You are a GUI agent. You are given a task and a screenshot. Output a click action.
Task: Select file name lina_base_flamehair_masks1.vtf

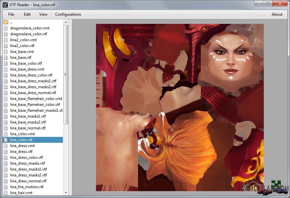36,110
